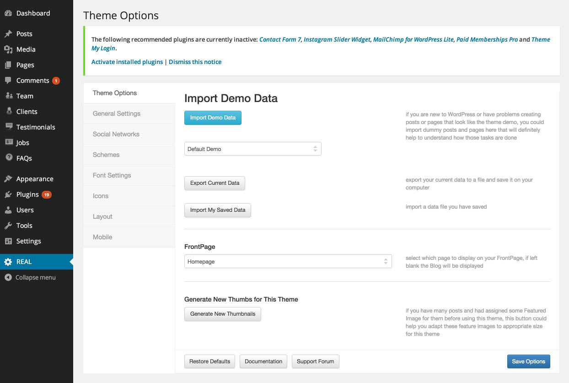Click the REAL theme gear icon
Viewport: 569px width, 383px height.
coord(8,262)
